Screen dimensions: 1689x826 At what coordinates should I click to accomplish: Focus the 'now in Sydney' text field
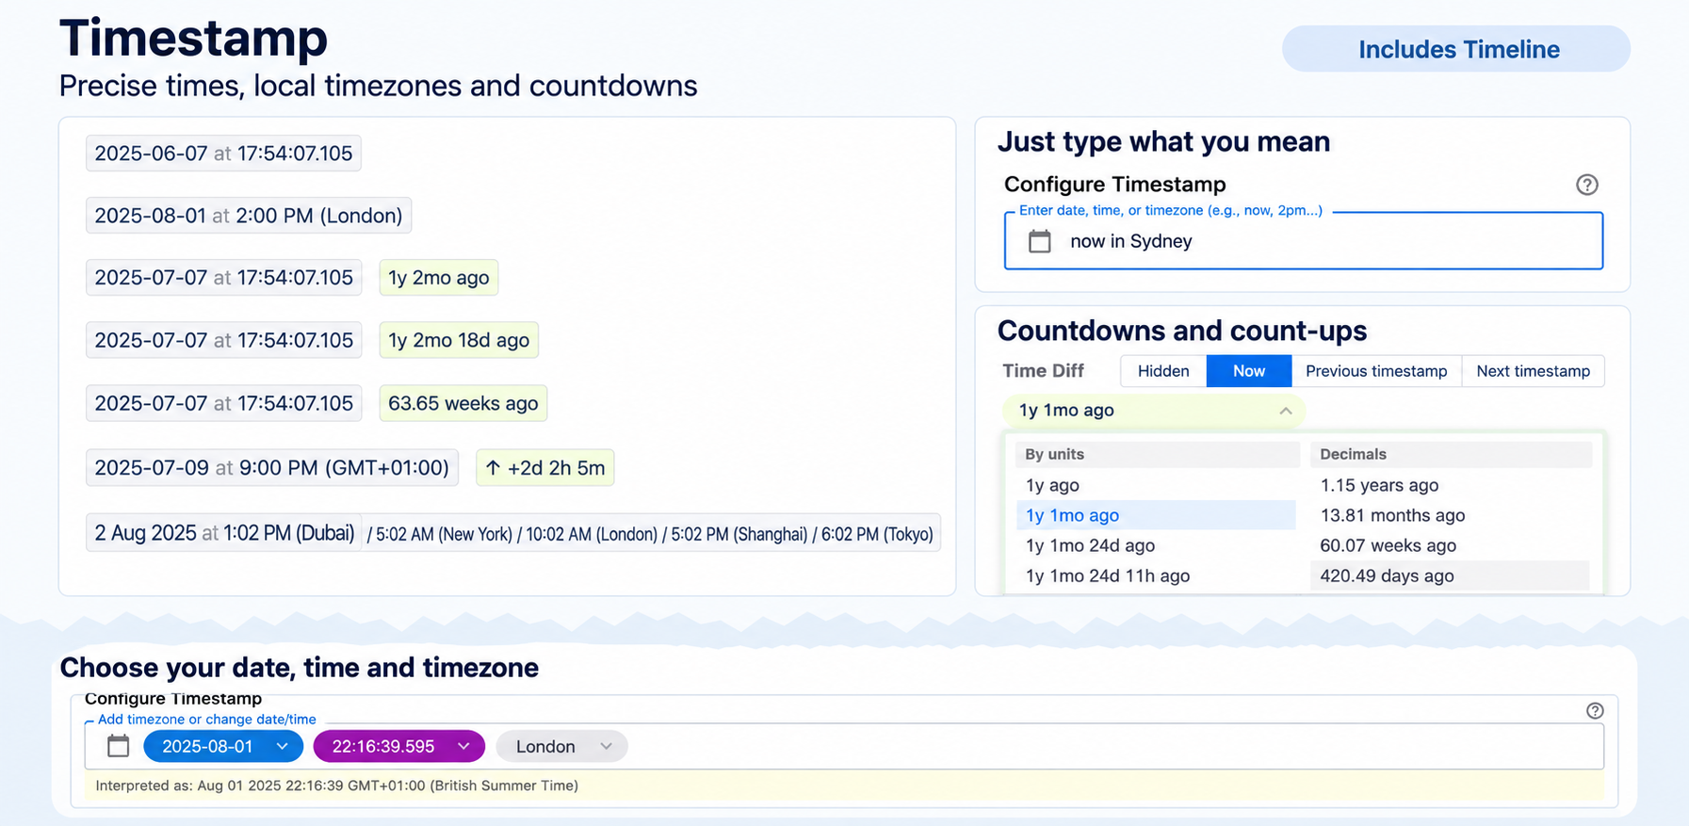(1304, 241)
